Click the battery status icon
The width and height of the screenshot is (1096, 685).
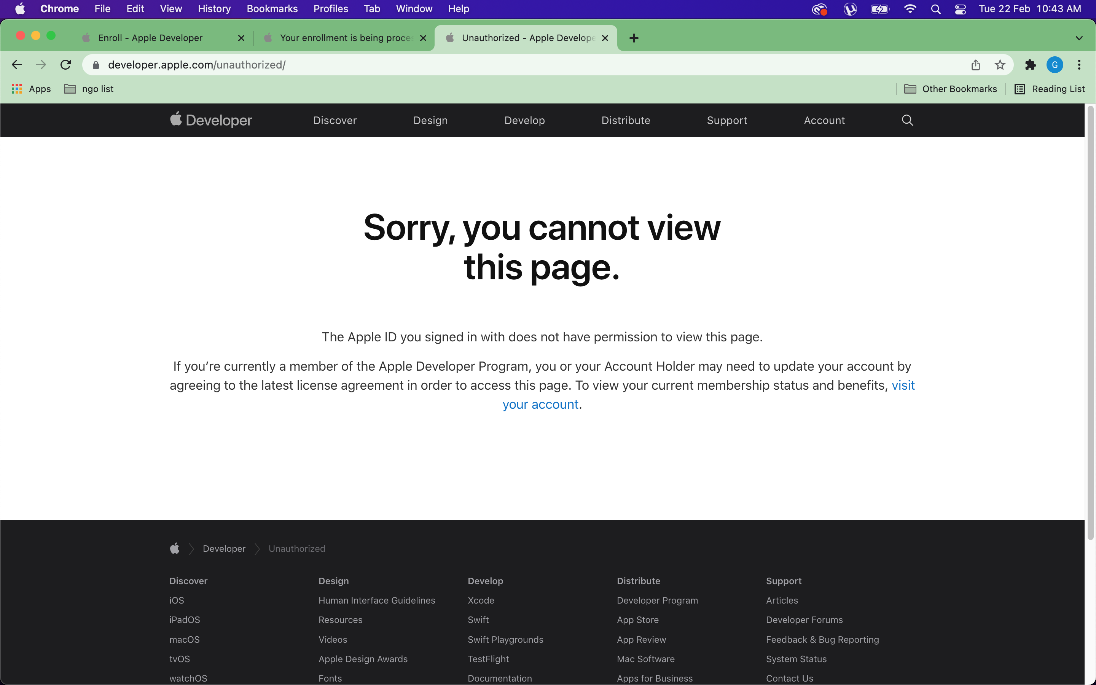880,9
